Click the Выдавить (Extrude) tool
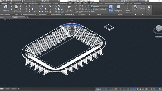Image resolution: width=162 pixels, height=91 pixels. (x=6, y=8)
